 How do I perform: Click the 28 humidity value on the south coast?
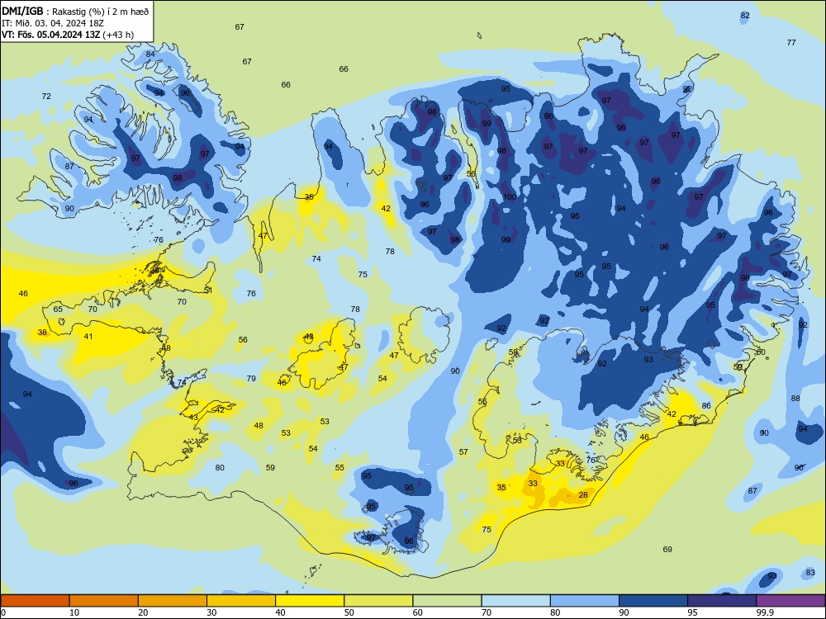point(583,494)
